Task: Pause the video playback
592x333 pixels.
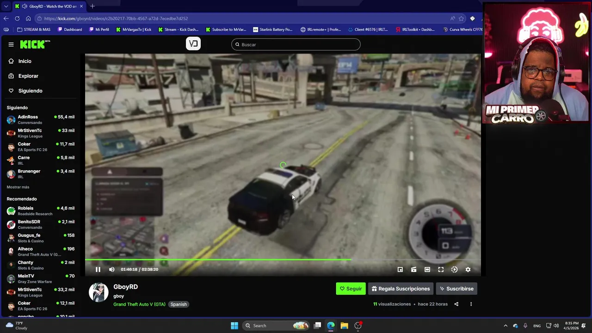Action: (x=98, y=270)
